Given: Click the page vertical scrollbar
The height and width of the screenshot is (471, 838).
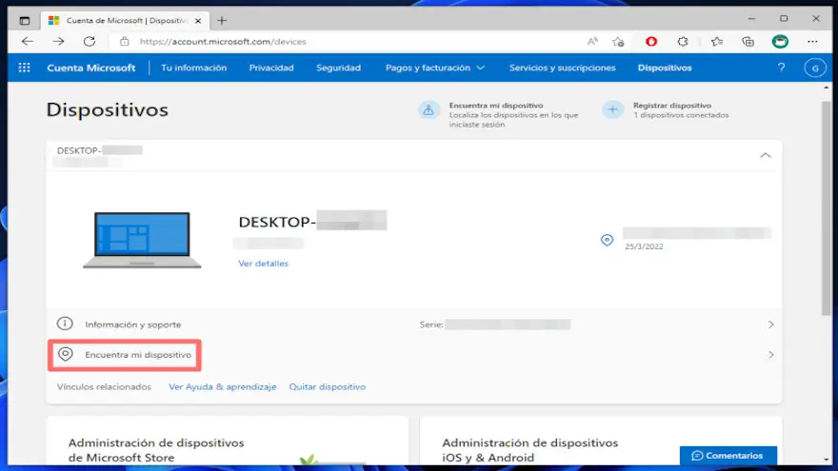Looking at the screenshot, I should point(827,208).
